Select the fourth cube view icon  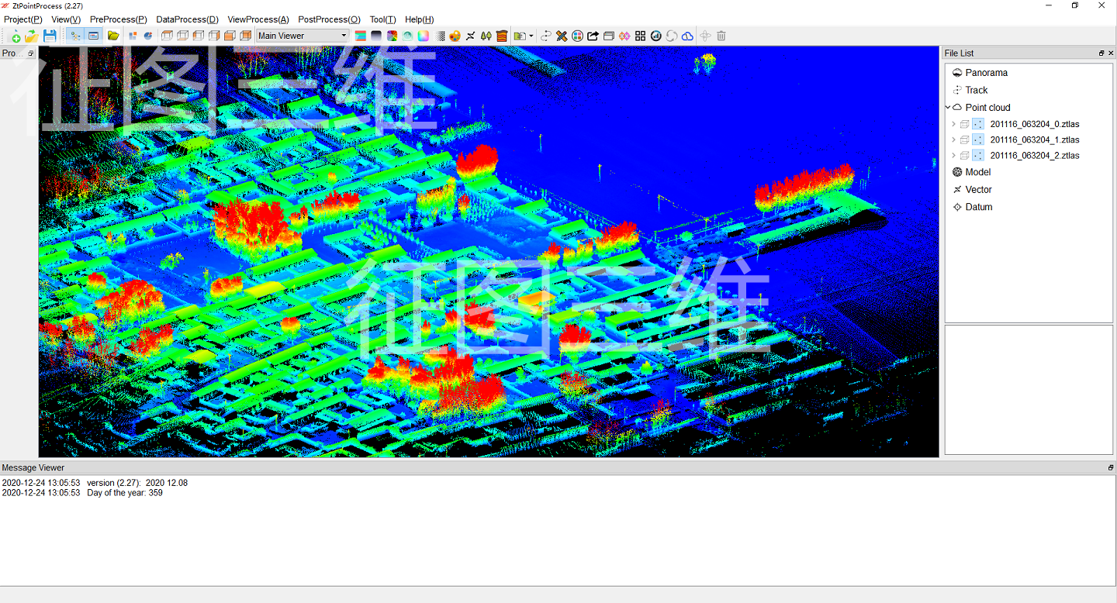(x=214, y=36)
